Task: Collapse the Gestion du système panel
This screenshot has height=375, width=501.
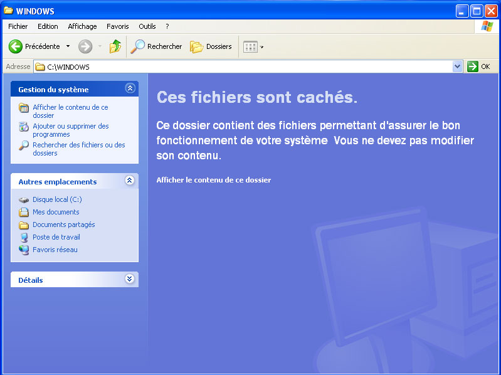Action: (x=130, y=88)
